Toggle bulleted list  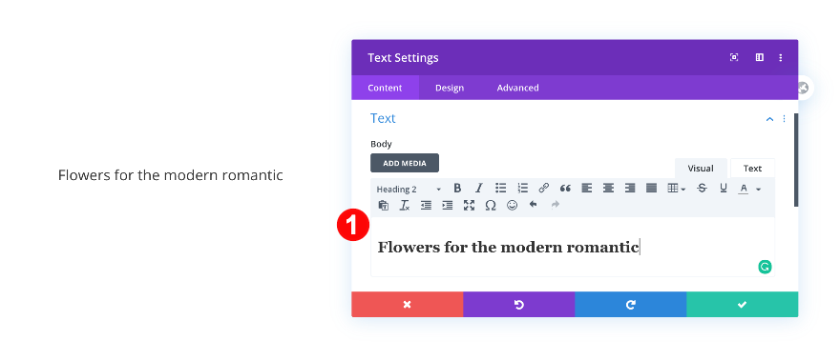pyautogui.click(x=500, y=189)
